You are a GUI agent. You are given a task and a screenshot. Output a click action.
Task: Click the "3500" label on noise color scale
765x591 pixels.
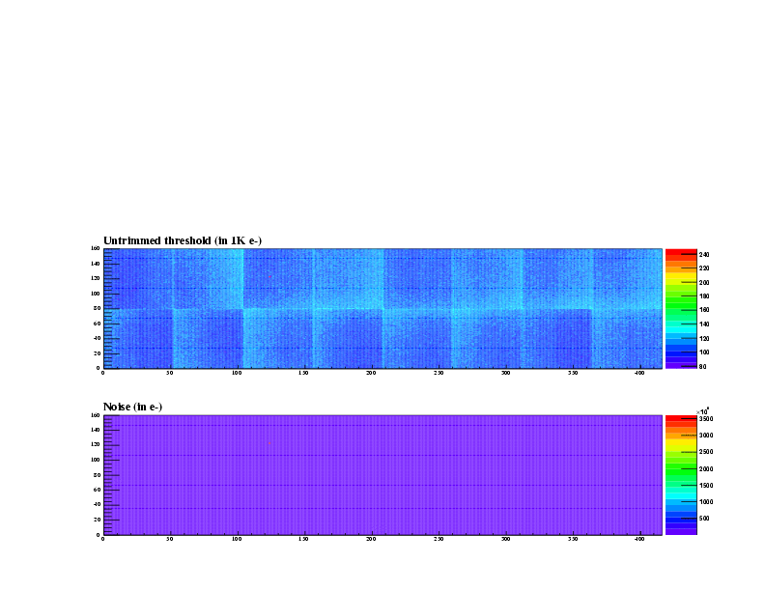click(x=706, y=419)
